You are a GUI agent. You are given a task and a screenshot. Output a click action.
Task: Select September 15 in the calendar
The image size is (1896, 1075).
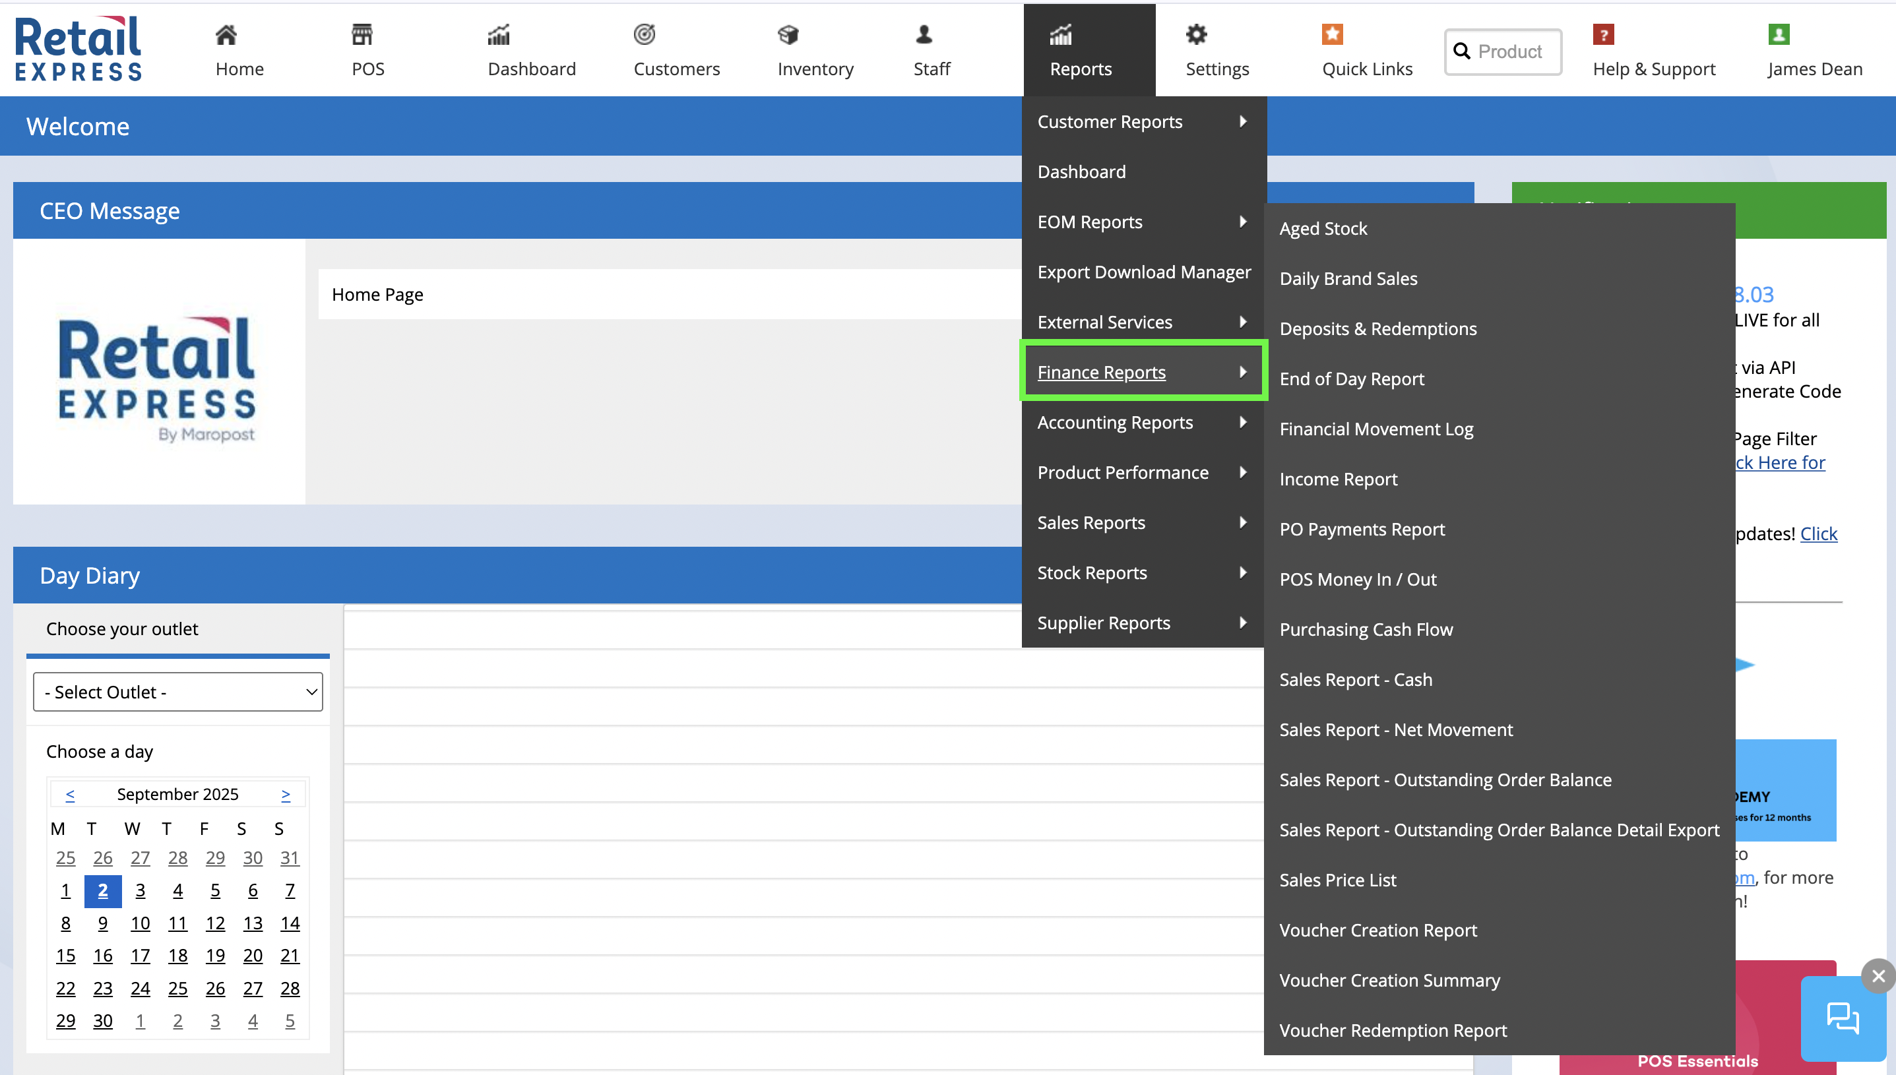click(x=66, y=956)
